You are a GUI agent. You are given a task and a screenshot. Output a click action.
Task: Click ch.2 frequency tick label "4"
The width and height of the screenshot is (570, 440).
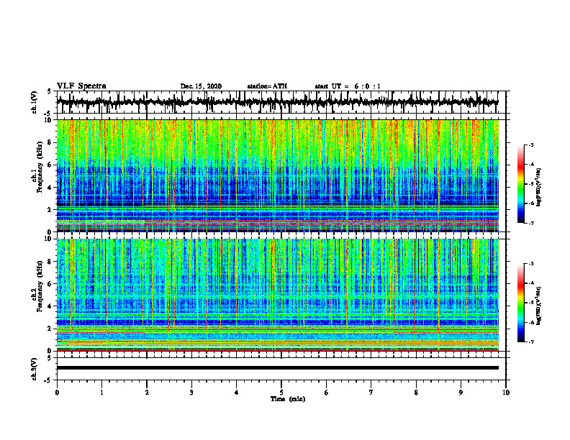click(50, 306)
